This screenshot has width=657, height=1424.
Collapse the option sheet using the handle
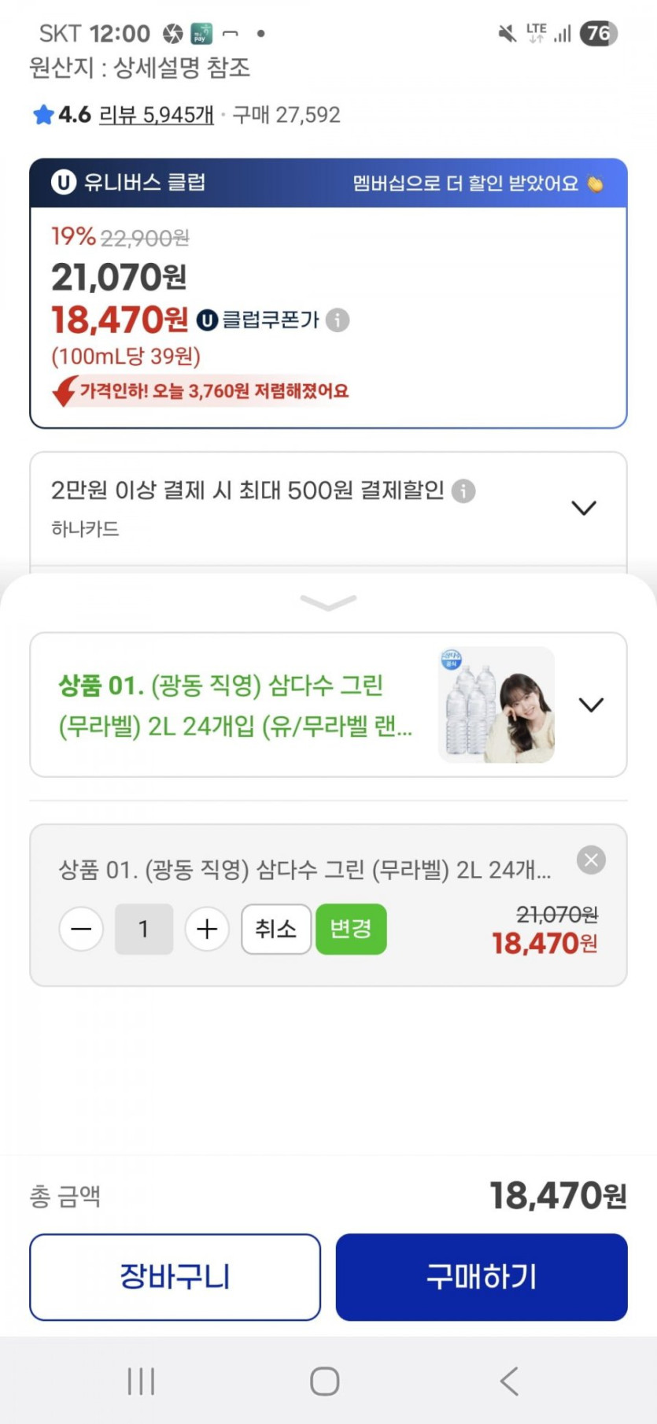click(328, 603)
